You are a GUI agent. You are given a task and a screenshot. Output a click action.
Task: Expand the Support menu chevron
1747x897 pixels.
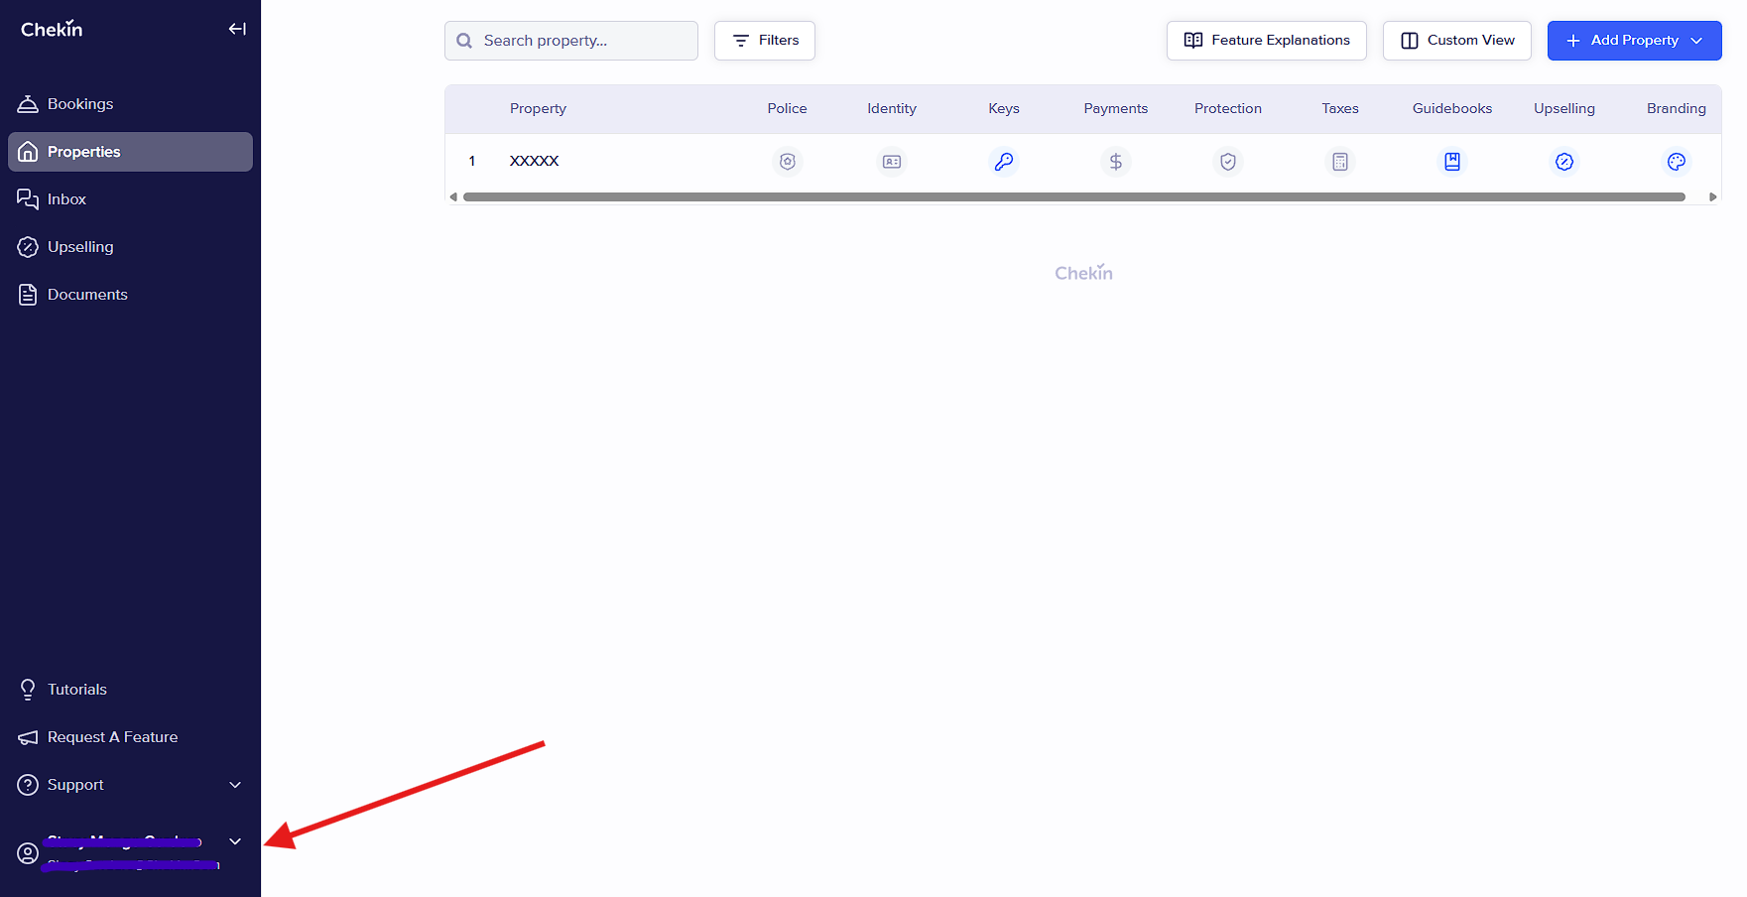(x=235, y=785)
